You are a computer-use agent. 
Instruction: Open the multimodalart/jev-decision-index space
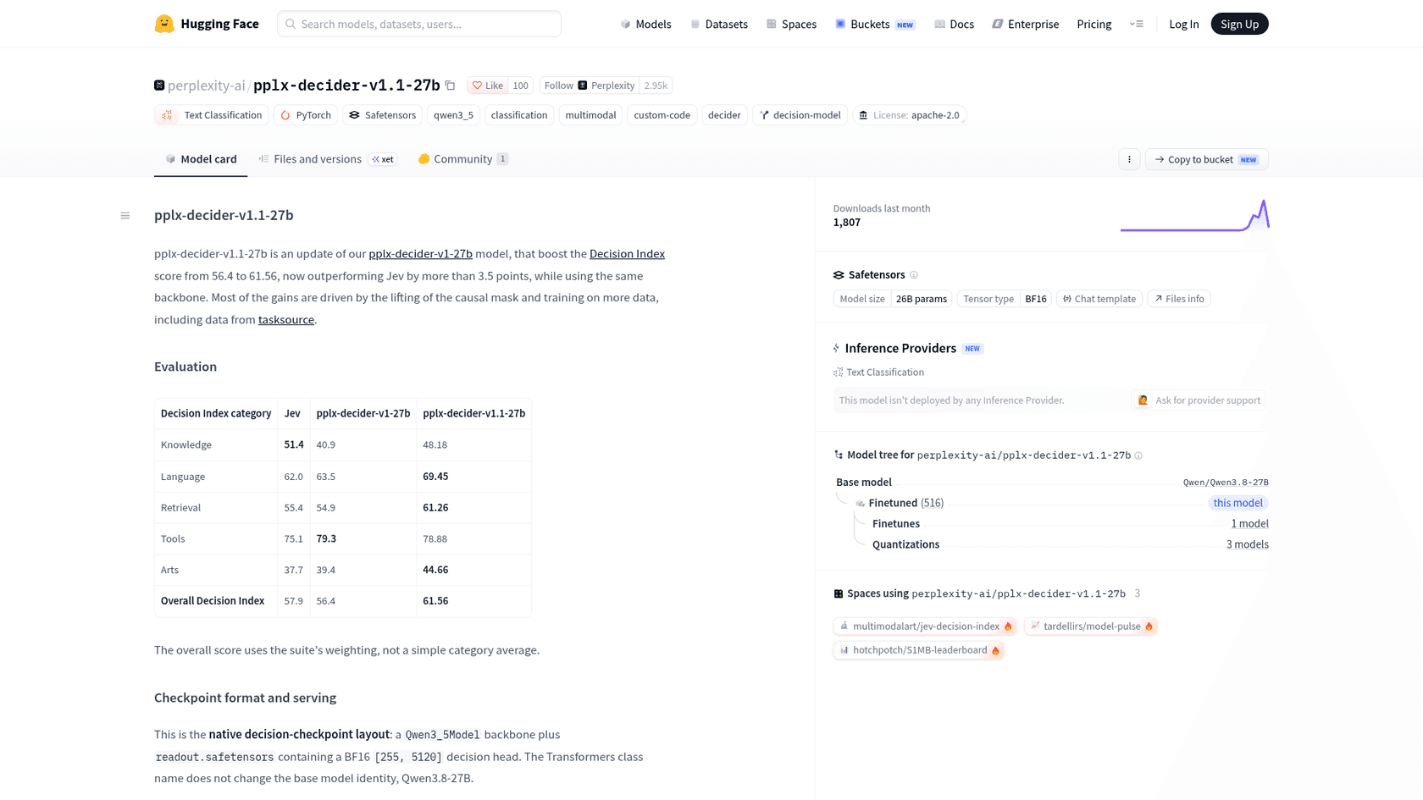[925, 626]
